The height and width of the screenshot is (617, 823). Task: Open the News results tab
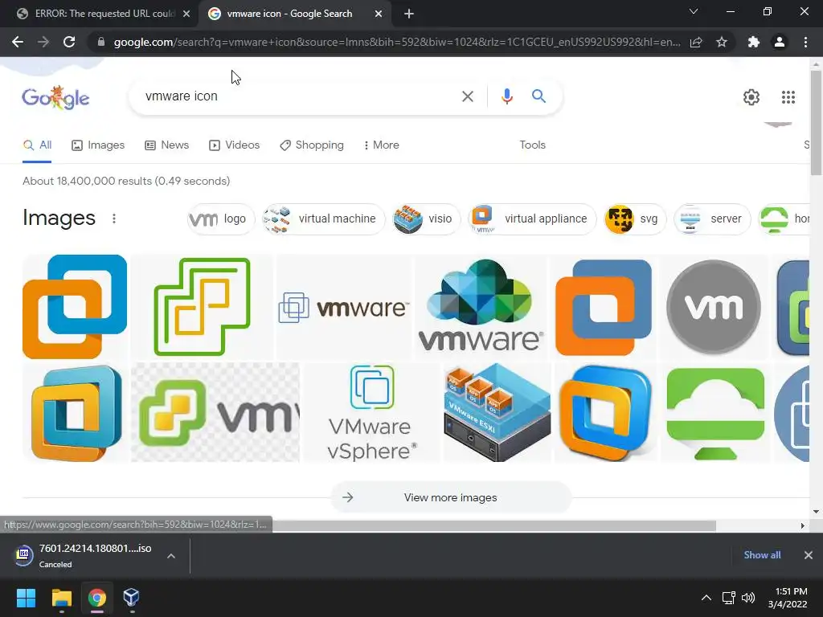click(167, 145)
